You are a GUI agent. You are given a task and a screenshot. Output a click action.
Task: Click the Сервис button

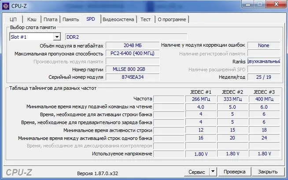click(197, 172)
